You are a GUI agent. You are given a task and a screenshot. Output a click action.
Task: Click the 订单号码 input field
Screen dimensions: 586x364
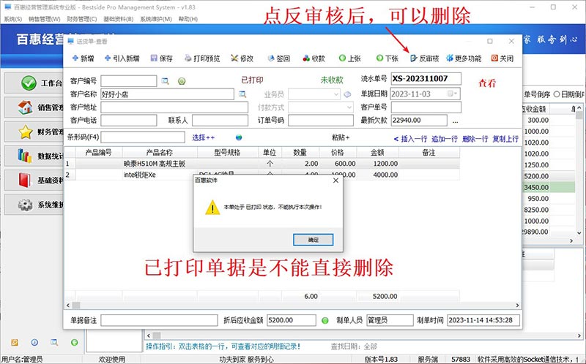(321, 121)
